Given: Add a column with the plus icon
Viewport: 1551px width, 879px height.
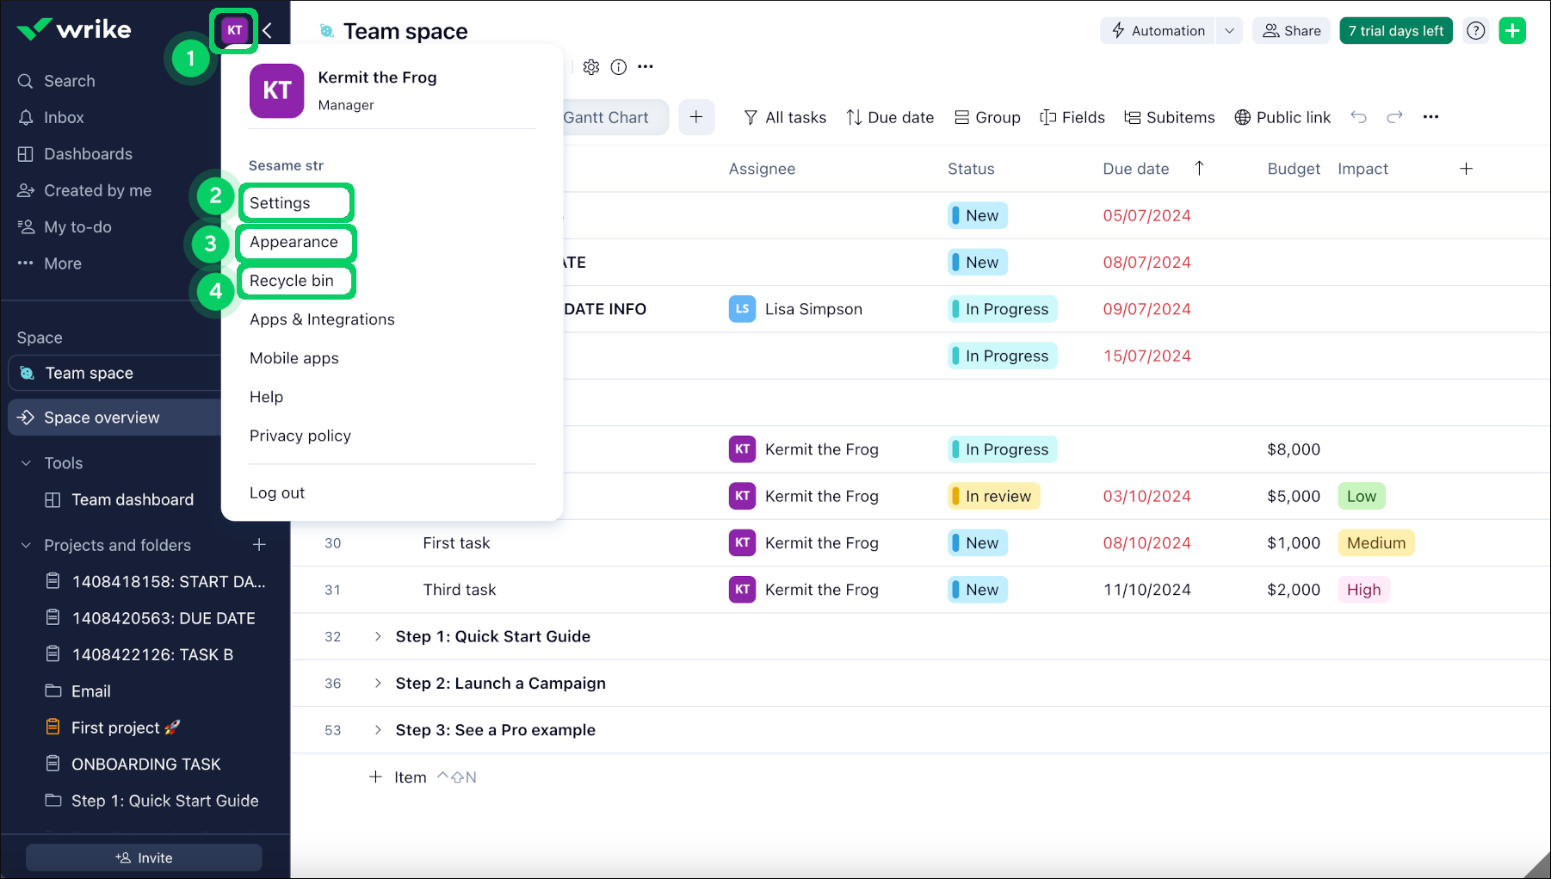Looking at the screenshot, I should click(x=1466, y=169).
